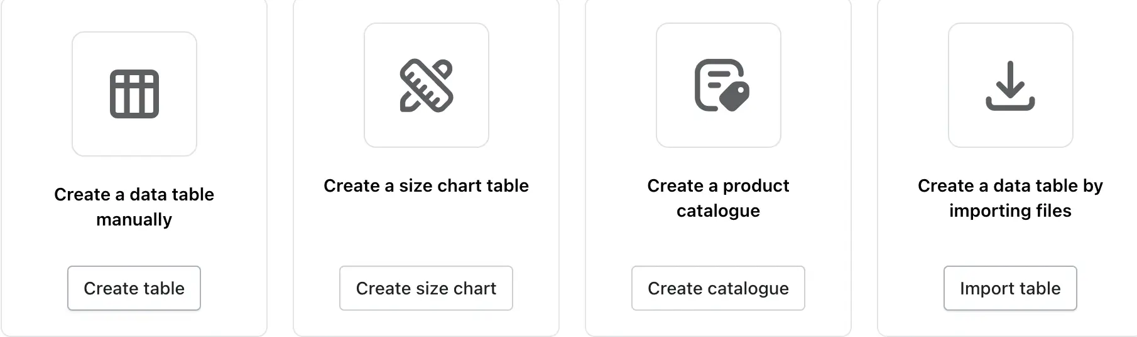Click the data table grid icon
The image size is (1137, 337).
click(134, 94)
